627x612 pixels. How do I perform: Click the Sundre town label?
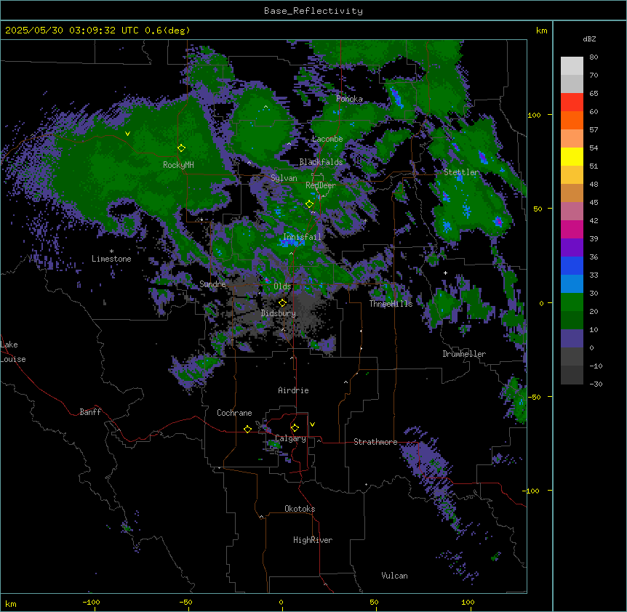212,284
